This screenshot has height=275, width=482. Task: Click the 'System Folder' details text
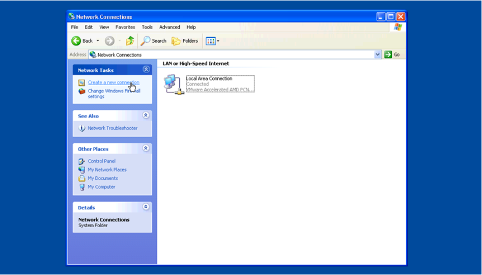[93, 226]
